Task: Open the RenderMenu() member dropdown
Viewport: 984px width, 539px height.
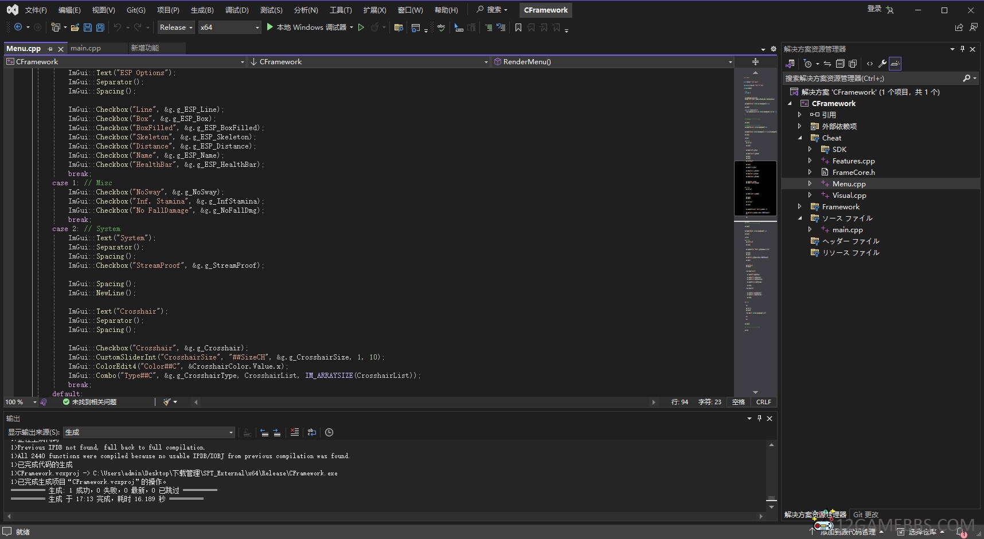Action: point(613,62)
